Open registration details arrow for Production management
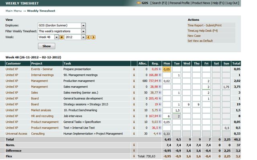The image size is (257, 160). pyautogui.click(x=160, y=81)
